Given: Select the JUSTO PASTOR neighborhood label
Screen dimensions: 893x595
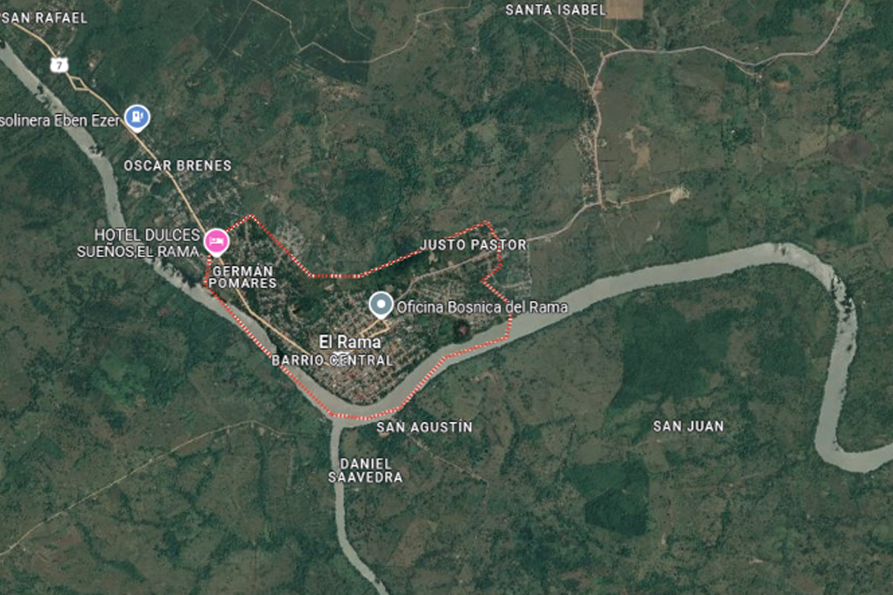Looking at the screenshot, I should click(x=473, y=245).
